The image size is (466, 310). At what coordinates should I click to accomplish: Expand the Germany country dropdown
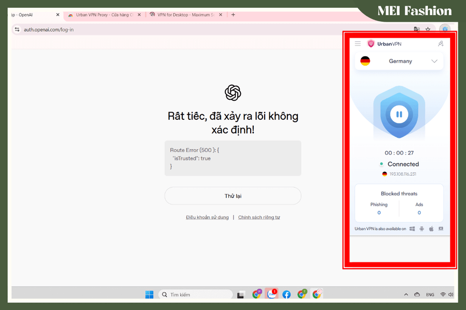[x=434, y=61]
